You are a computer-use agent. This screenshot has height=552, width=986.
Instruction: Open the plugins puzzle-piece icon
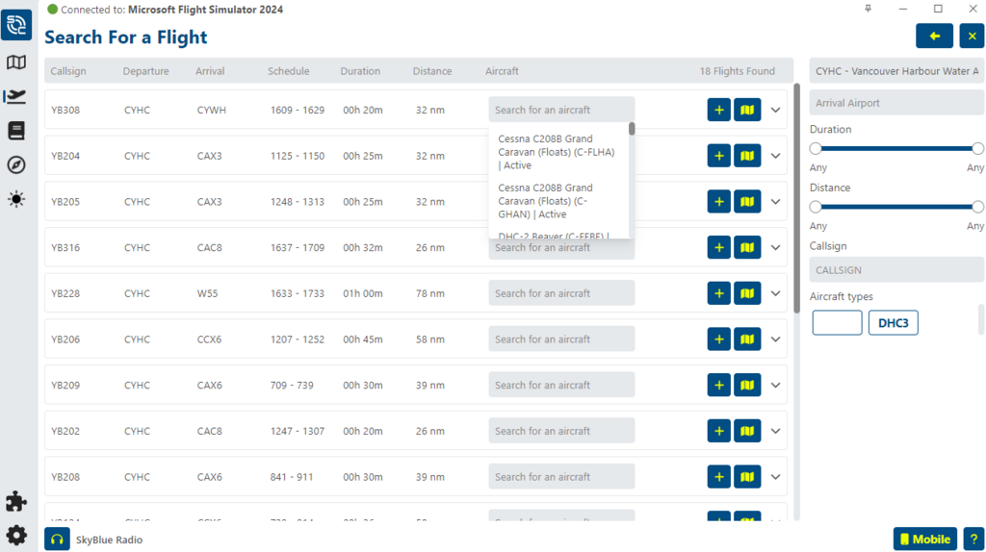15,501
